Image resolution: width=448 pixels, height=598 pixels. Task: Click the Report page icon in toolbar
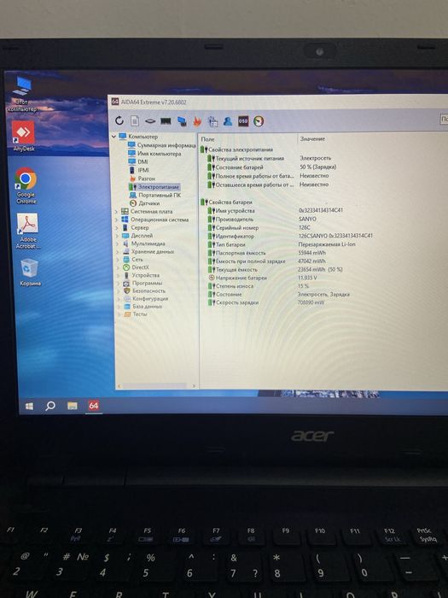pyautogui.click(x=135, y=121)
